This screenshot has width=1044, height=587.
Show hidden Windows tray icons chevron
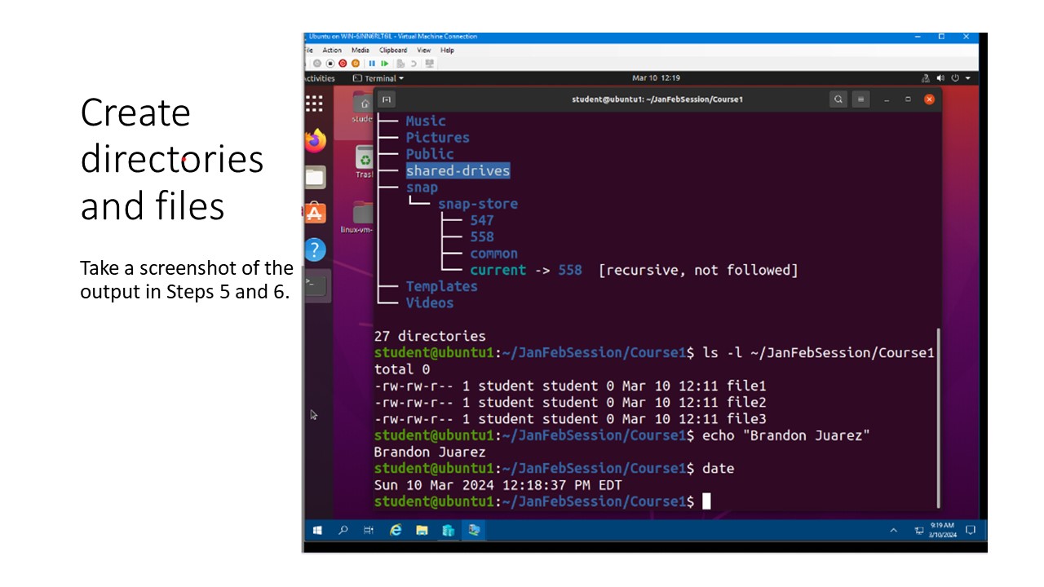[x=893, y=530]
